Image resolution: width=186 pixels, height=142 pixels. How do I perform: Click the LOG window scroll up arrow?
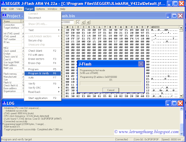[181, 109]
